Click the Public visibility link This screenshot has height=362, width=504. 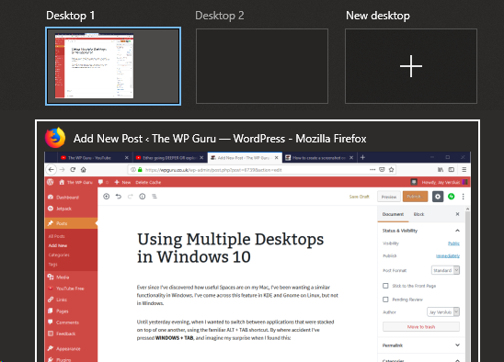click(453, 243)
